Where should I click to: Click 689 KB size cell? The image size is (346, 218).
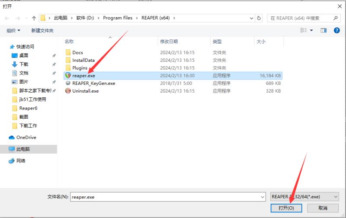(x=273, y=83)
